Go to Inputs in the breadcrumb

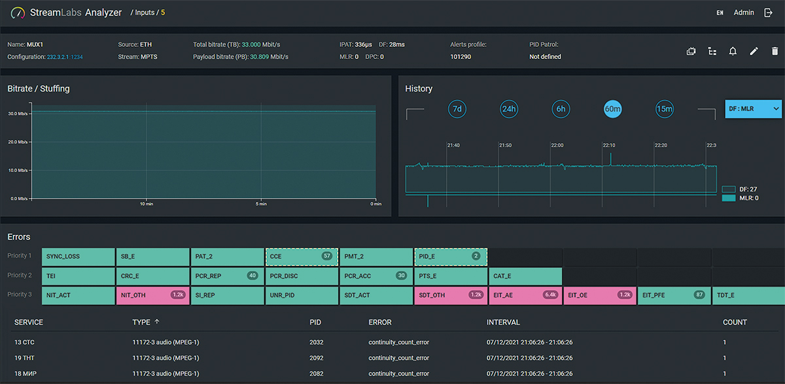(x=145, y=12)
